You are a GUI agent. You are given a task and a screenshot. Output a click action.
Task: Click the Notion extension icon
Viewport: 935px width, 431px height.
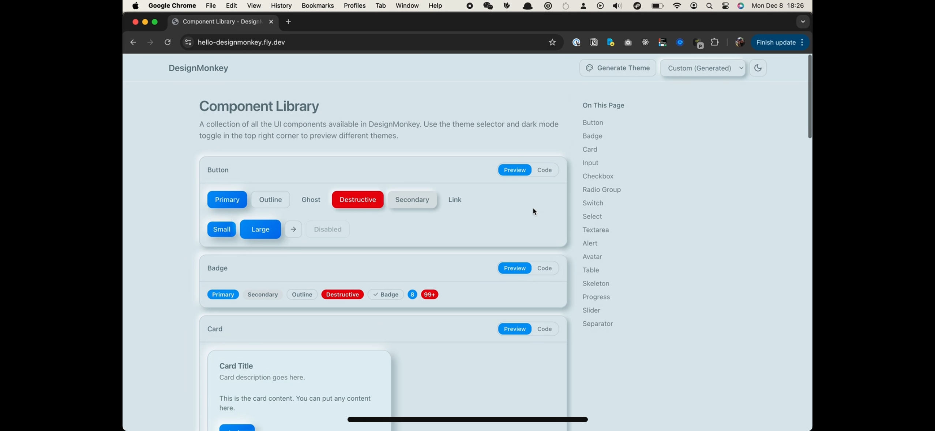594,42
